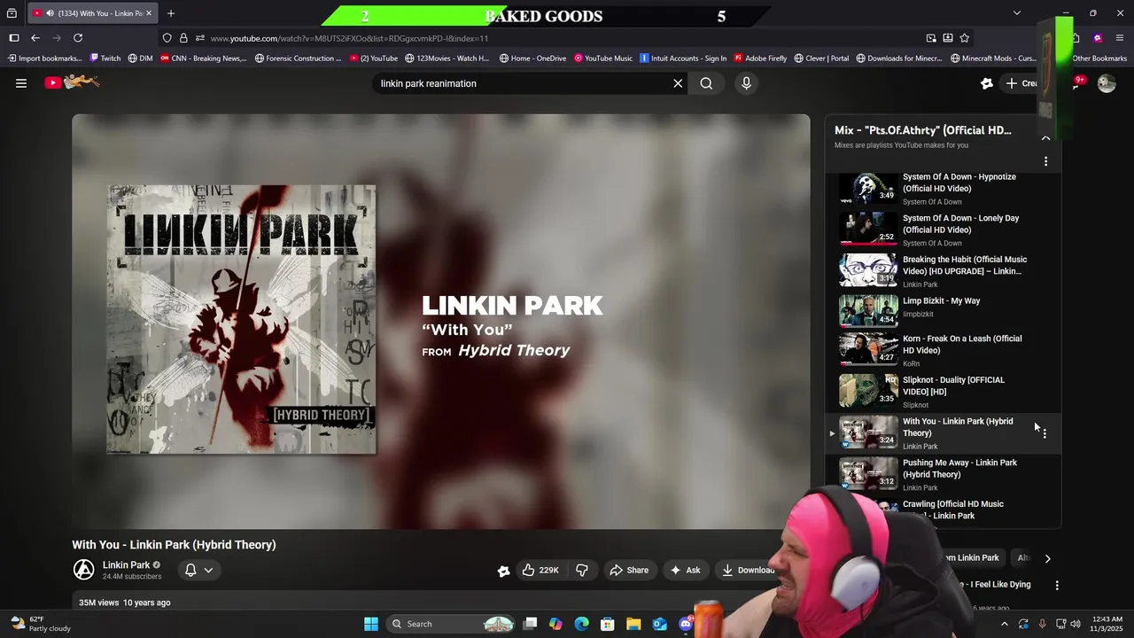Start voice search with the microphone

pyautogui.click(x=746, y=83)
